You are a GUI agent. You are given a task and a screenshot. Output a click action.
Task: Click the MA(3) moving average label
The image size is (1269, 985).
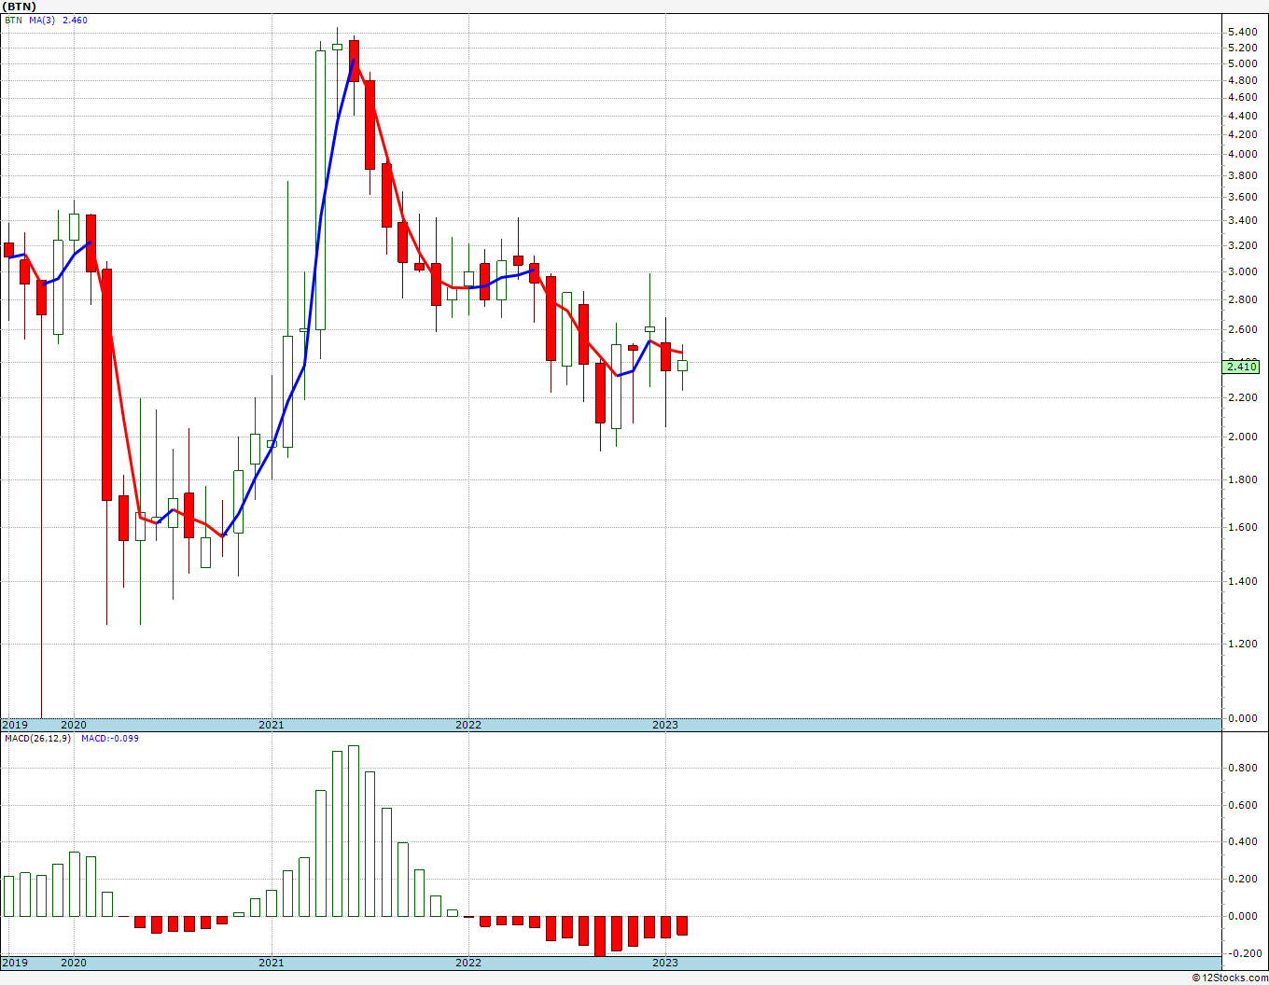[x=40, y=20]
